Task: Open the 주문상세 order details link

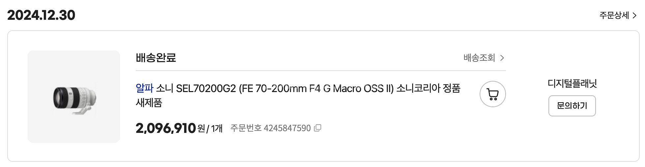Action: [x=614, y=15]
